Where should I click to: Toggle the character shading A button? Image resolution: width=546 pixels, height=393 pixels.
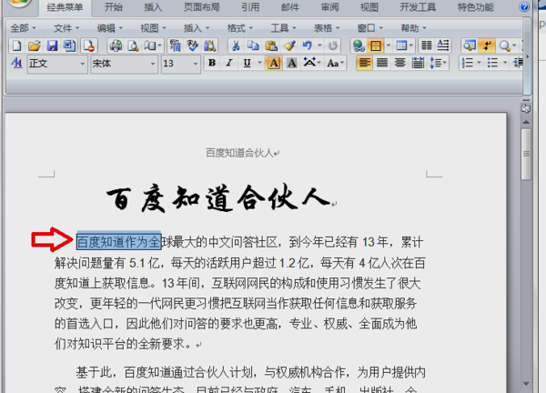tap(291, 63)
